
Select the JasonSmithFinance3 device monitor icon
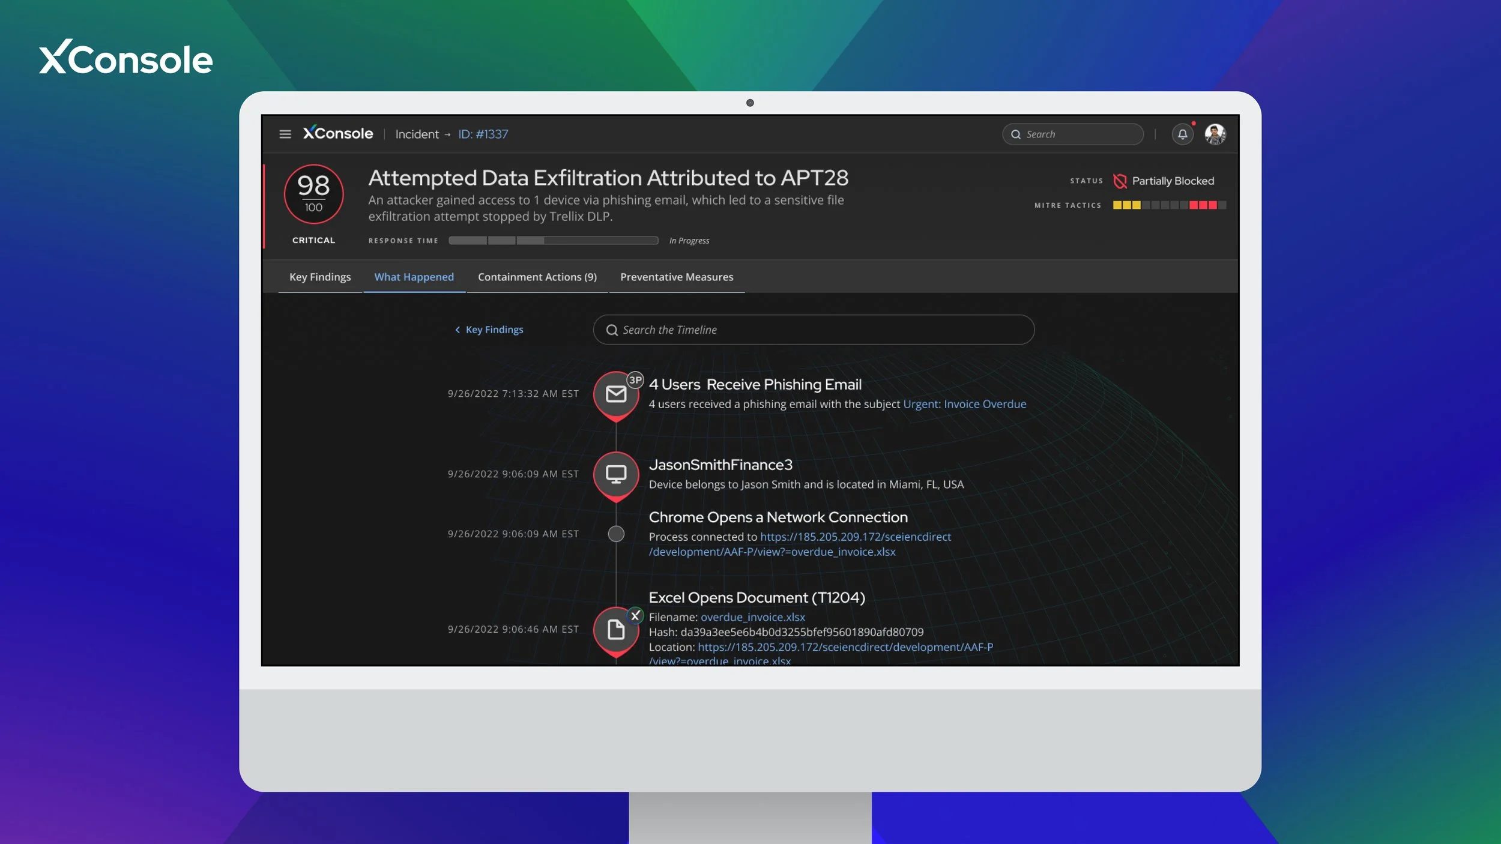(x=615, y=474)
